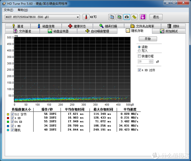This screenshot has width=191, height=161.
Task: Open the 文件基准 tab
Action: click(x=22, y=31)
